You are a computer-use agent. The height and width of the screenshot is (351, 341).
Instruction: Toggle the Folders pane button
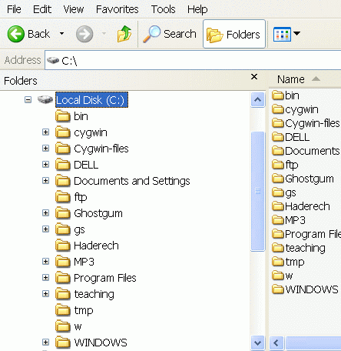coord(234,34)
